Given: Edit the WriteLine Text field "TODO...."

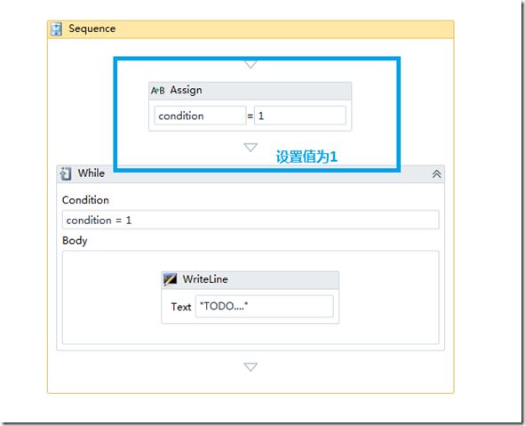Looking at the screenshot, I should coord(264,306).
